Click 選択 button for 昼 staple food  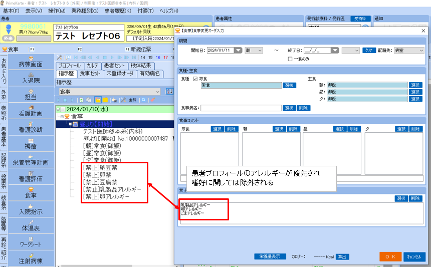pyautogui.click(x=415, y=92)
